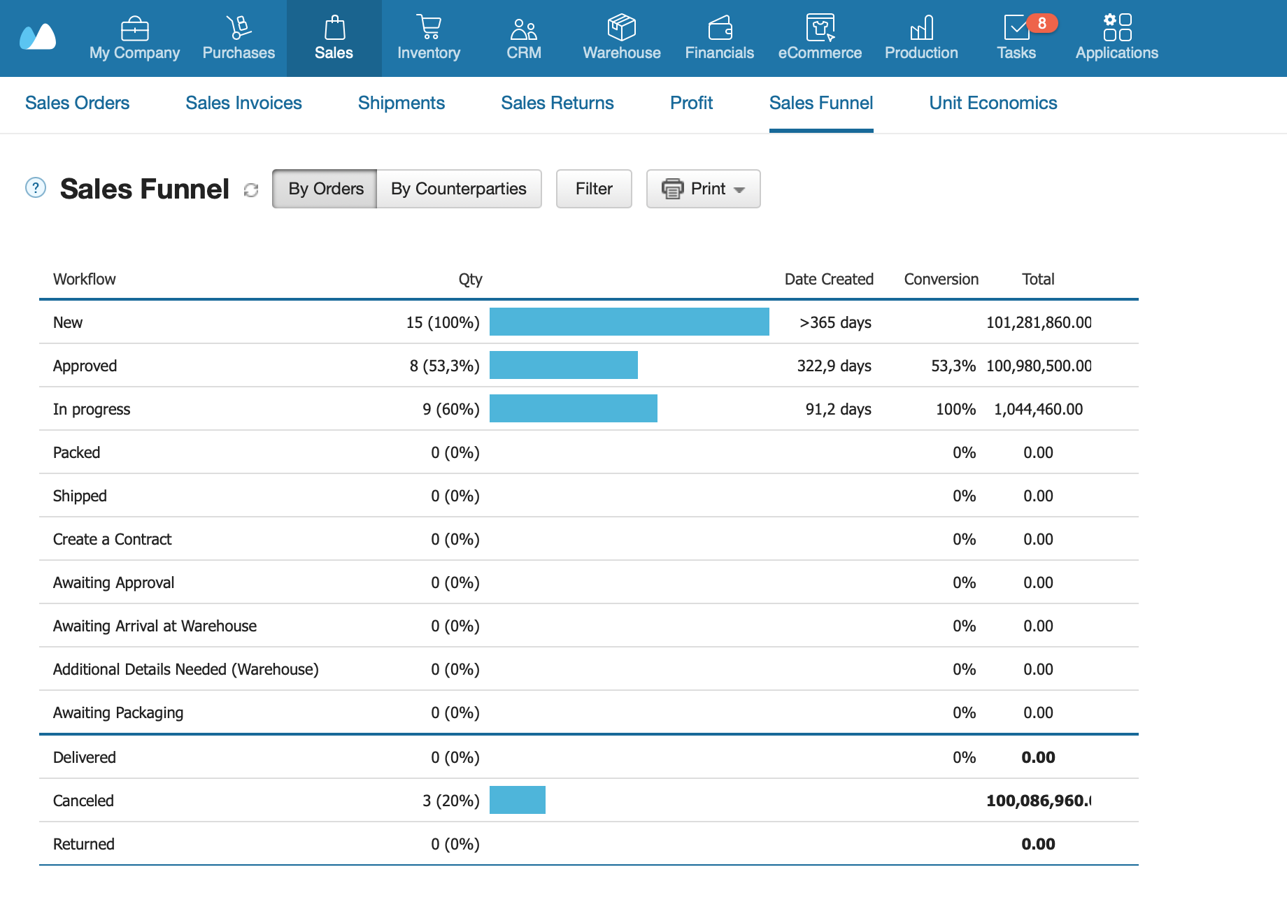The height and width of the screenshot is (902, 1287).
Task: Open the eCommerce storefront icon
Action: tap(820, 27)
